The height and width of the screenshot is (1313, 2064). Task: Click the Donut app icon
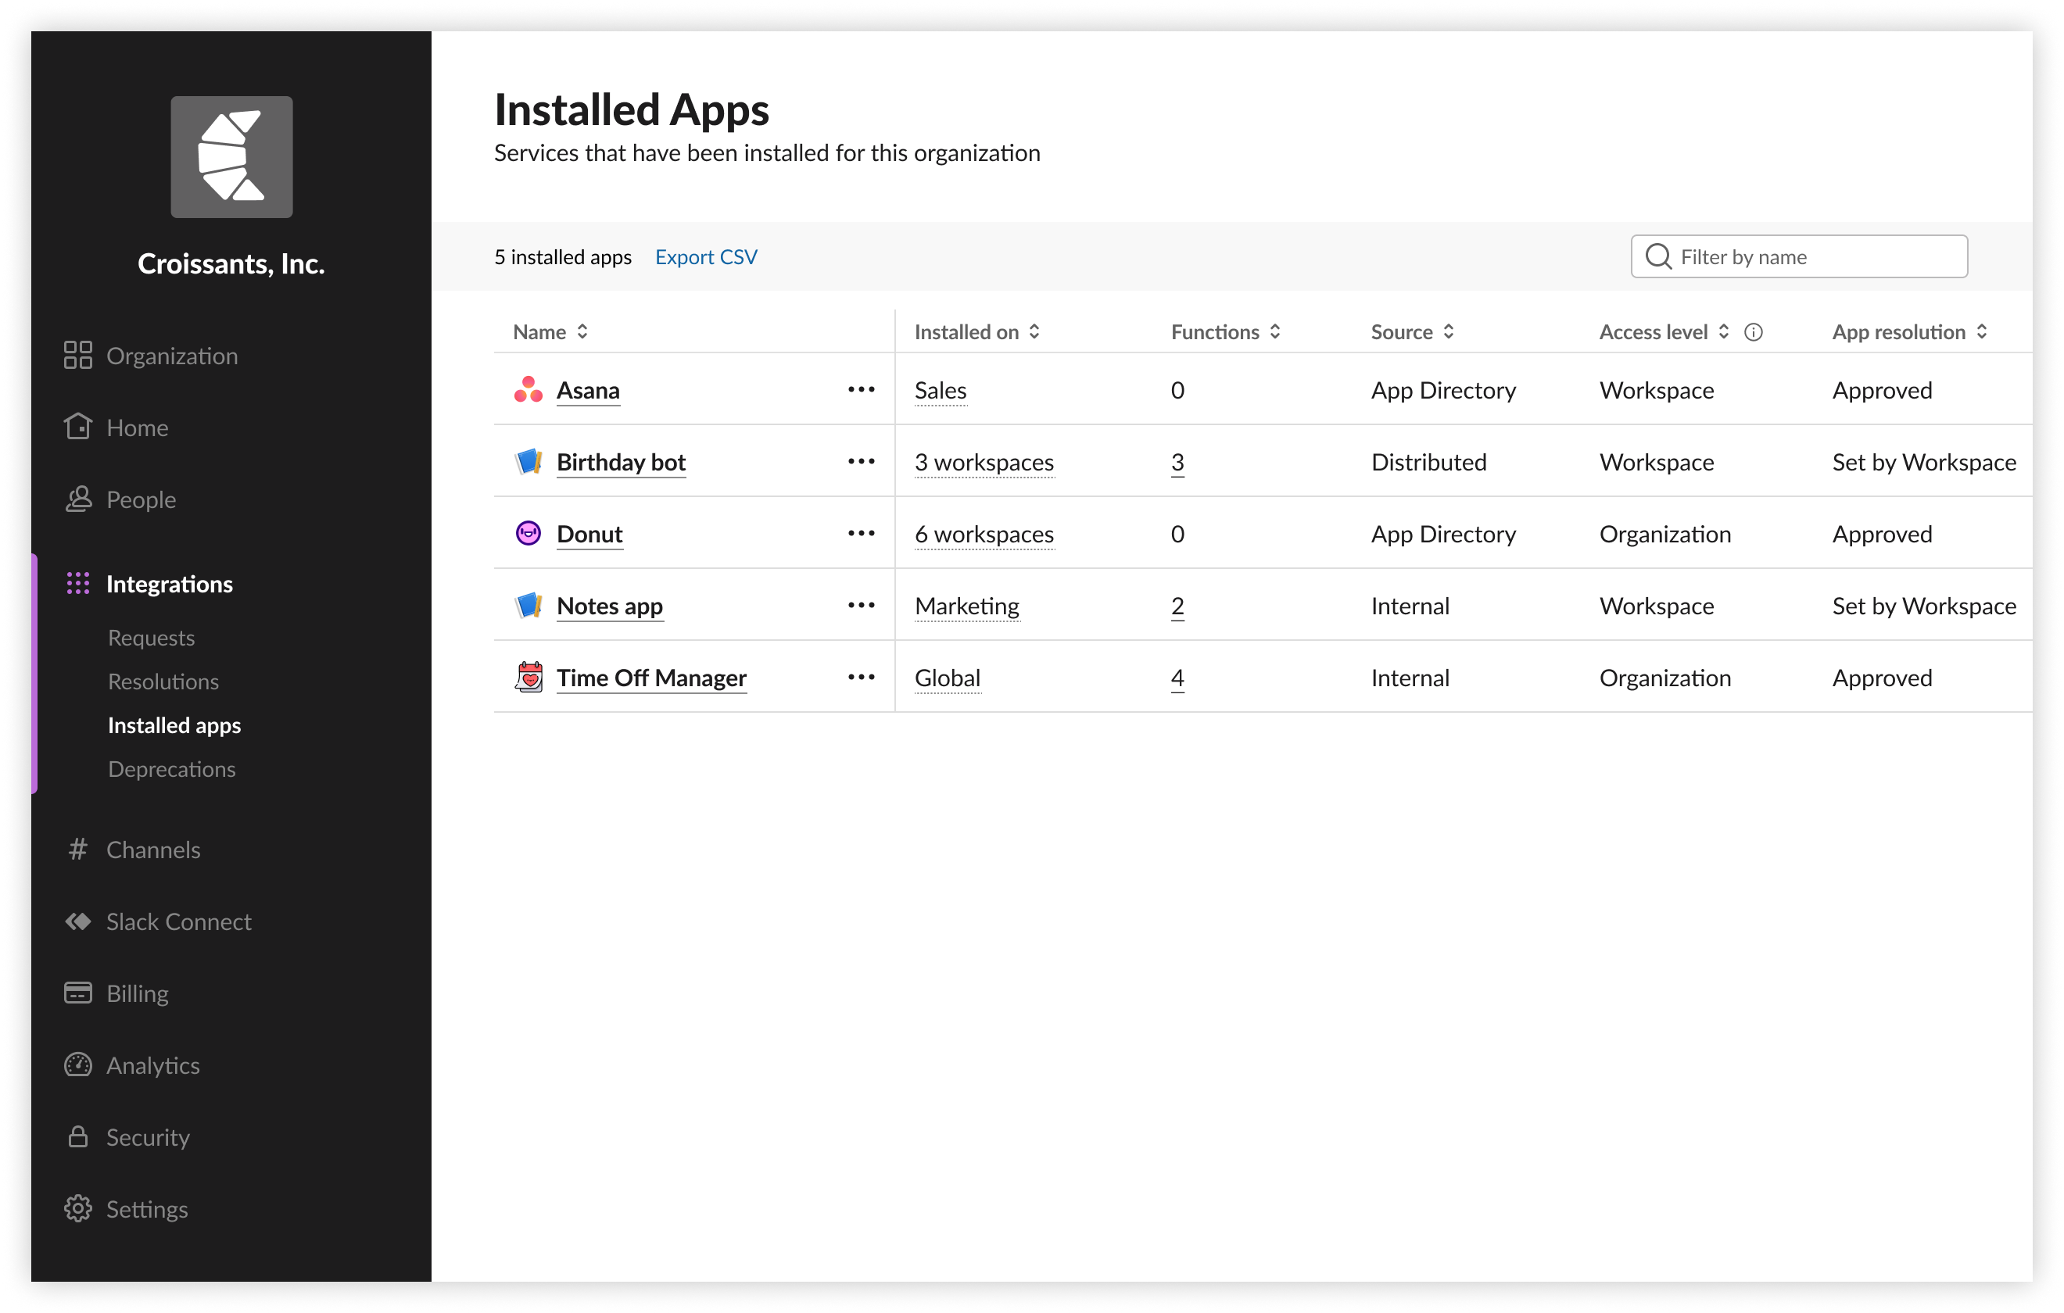click(528, 533)
